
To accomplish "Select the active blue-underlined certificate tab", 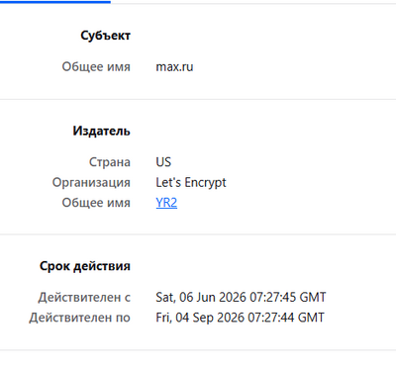I will point(55,2).
